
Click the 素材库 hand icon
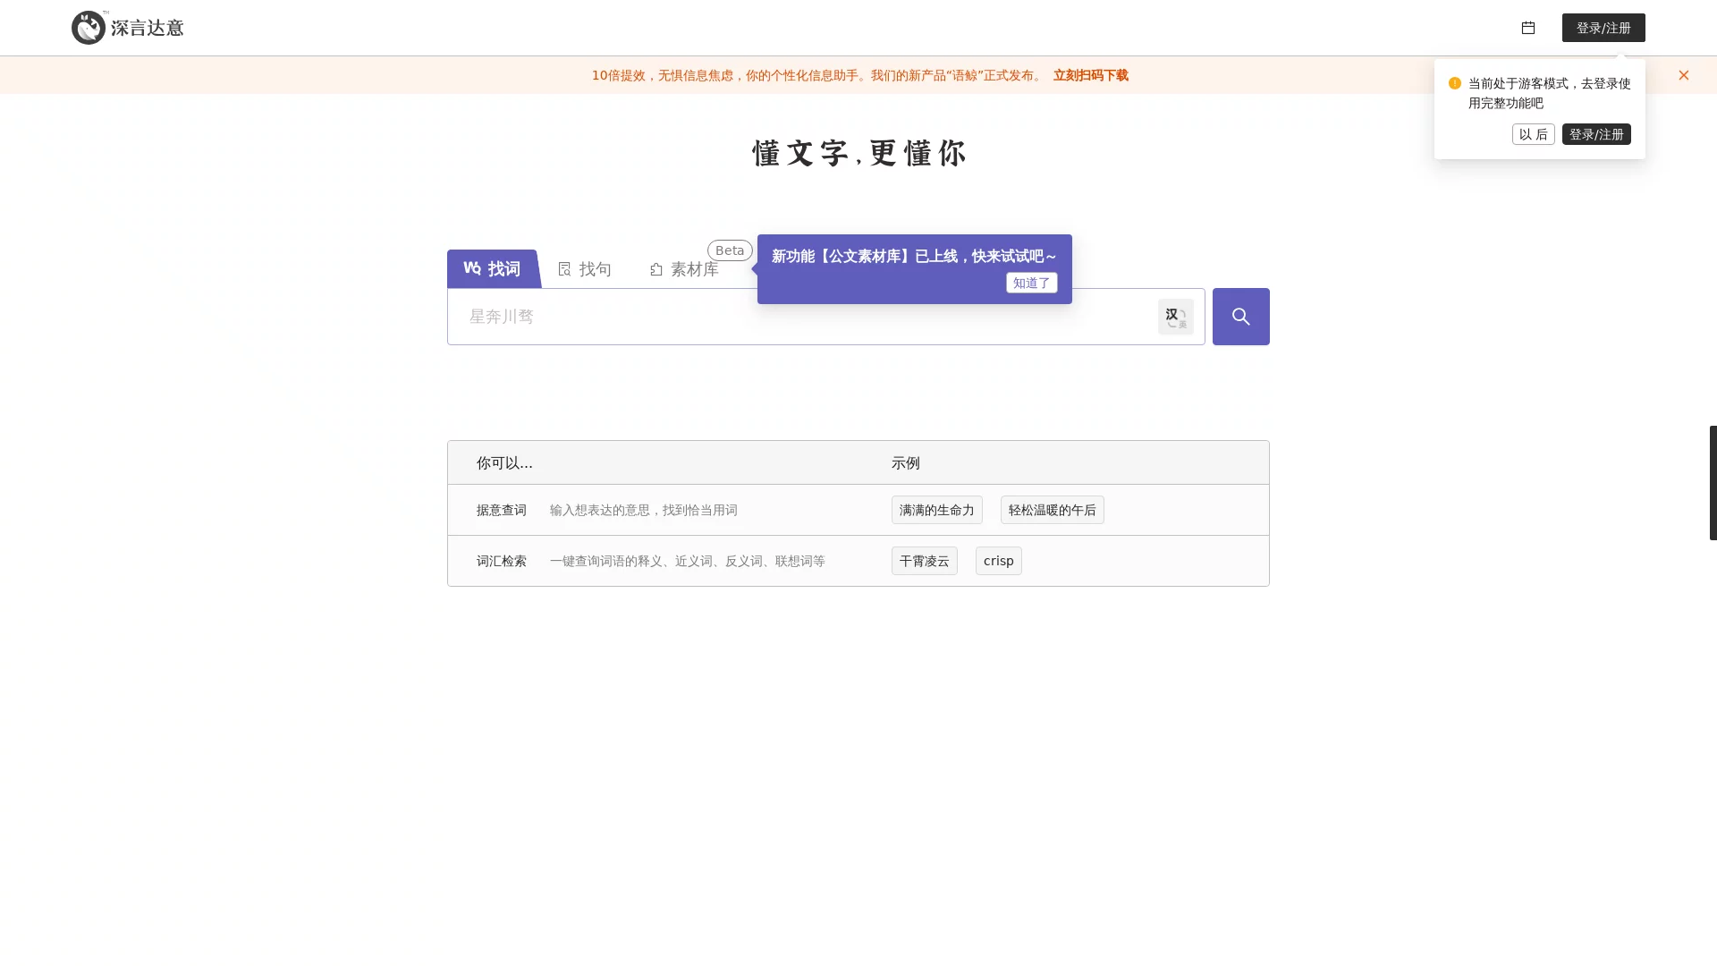656,268
